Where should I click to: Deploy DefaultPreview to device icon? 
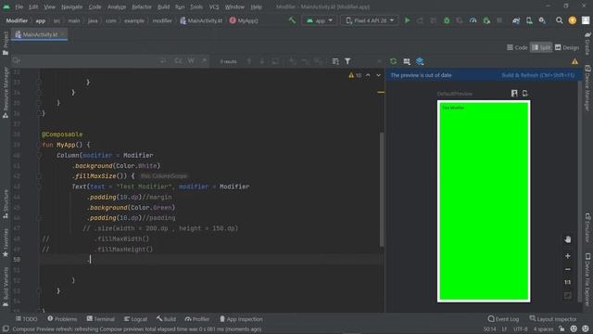[525, 93]
